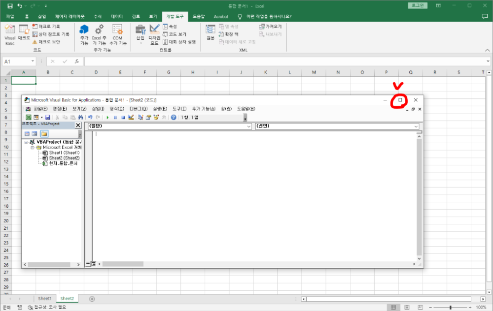Click the Break pause icon in VBA
Viewport: 493px width, 311px height.
point(115,117)
